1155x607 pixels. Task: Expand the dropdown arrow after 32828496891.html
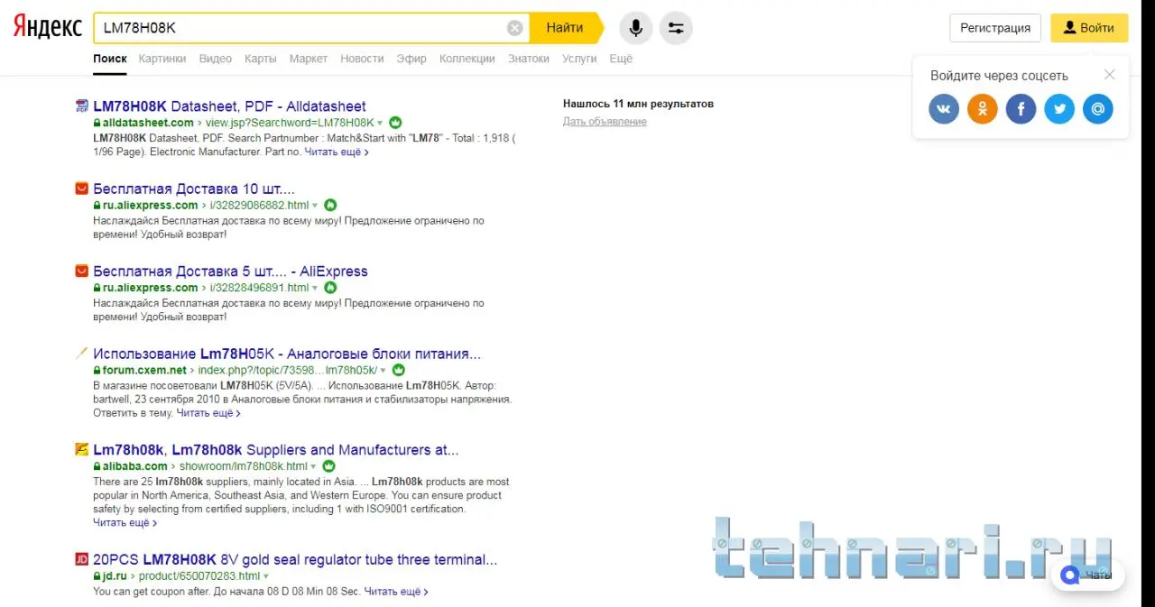pyautogui.click(x=315, y=288)
